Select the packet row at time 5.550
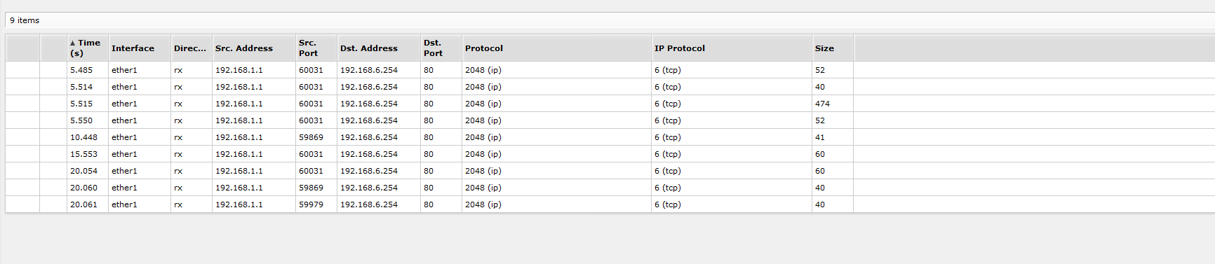The height and width of the screenshot is (264, 1215). tap(610, 120)
